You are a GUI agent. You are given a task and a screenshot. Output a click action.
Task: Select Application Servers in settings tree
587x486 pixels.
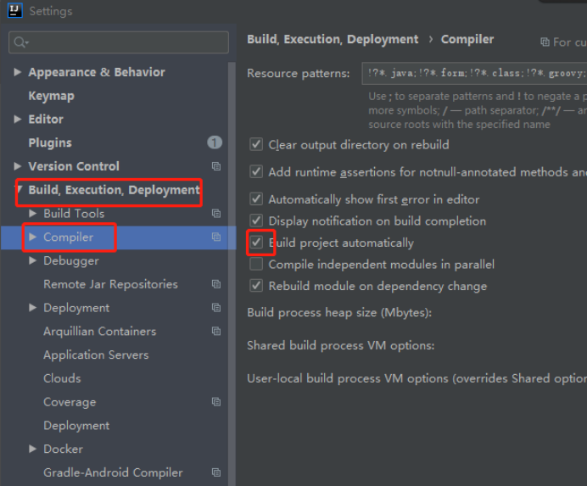tap(96, 355)
